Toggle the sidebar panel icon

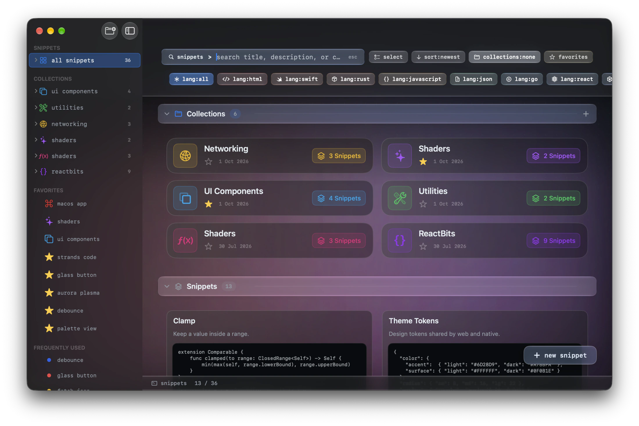coord(130,31)
